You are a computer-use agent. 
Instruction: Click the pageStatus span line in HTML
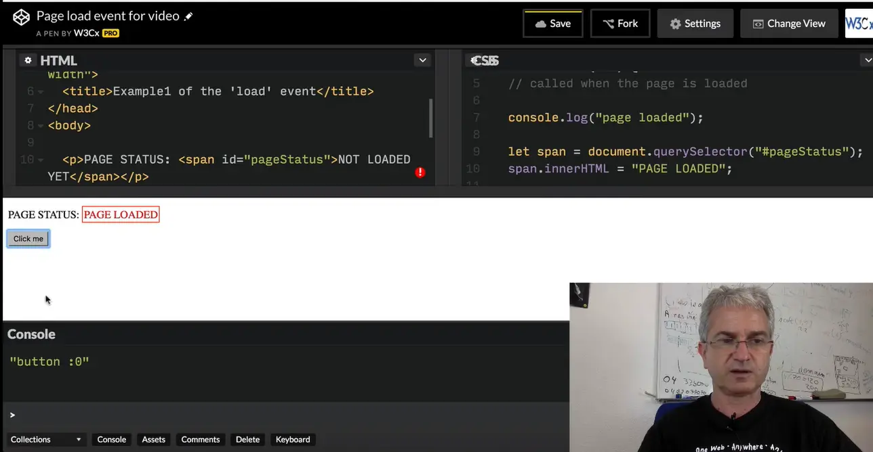[229, 168]
